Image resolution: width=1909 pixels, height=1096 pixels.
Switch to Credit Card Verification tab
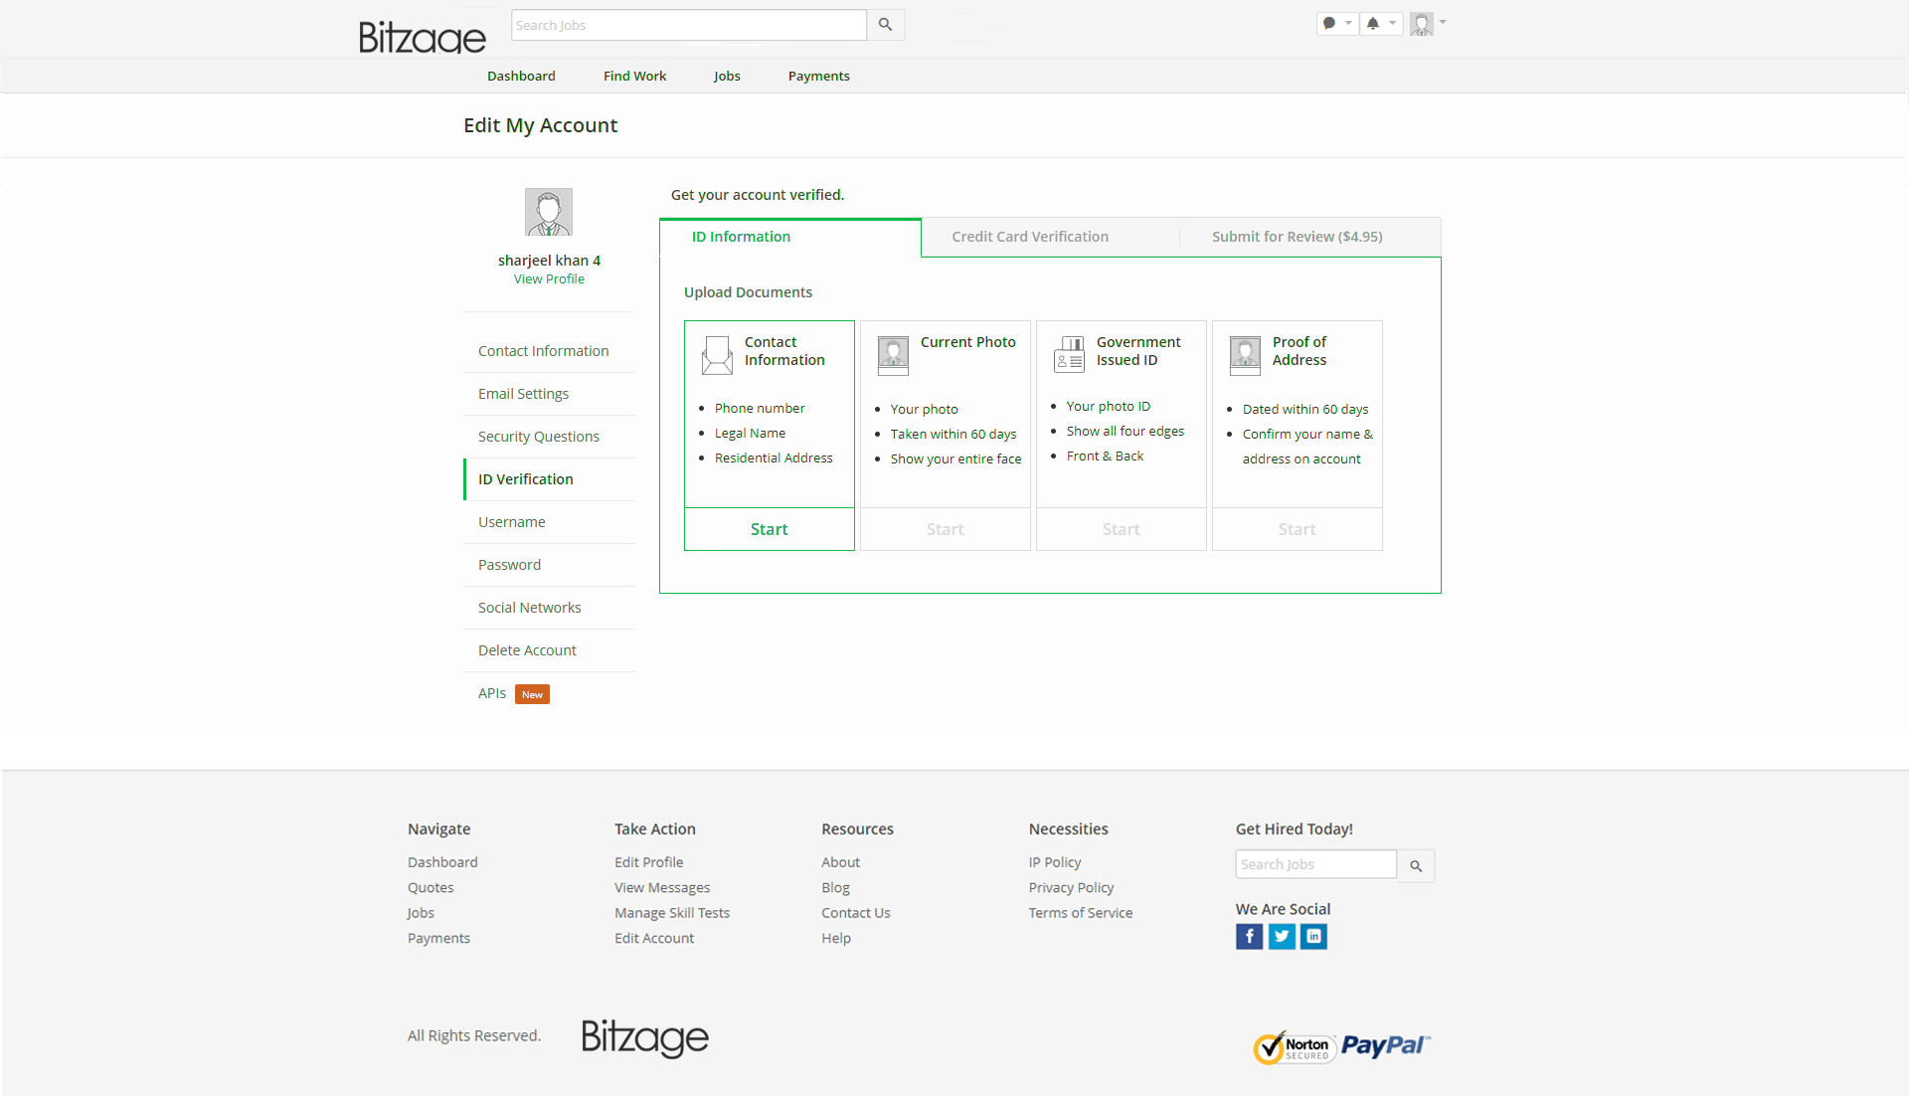1030,237
